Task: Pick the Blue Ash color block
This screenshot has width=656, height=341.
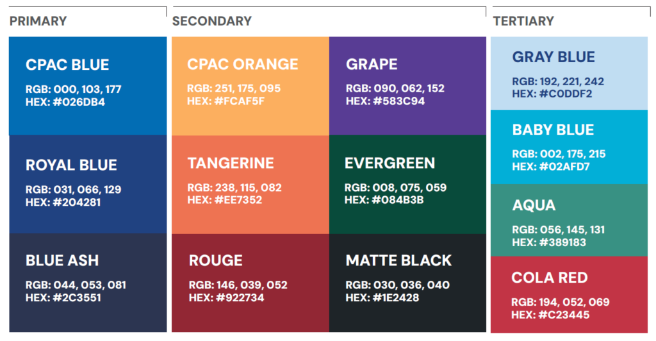Action: coord(88,283)
